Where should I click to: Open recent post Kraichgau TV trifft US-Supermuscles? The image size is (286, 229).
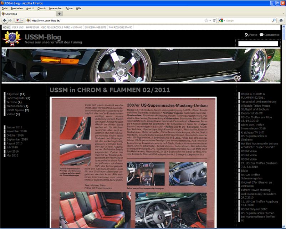(x=254, y=136)
